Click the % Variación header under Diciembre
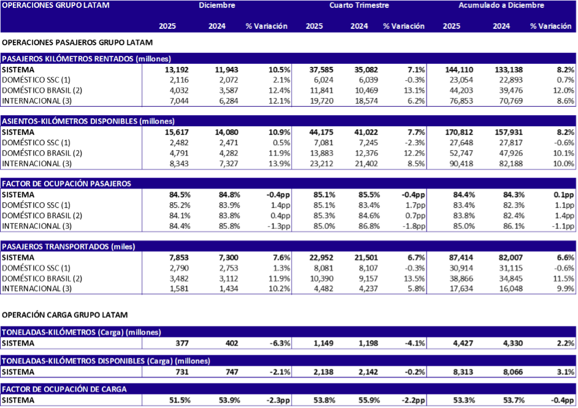 (x=267, y=26)
